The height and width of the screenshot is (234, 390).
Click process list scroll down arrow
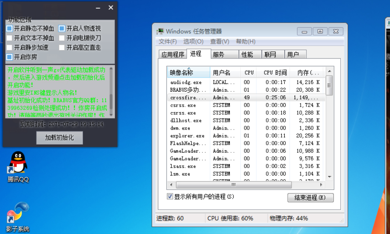[x=329, y=177]
